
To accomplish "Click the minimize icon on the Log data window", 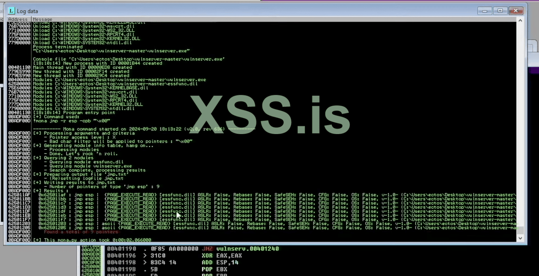I will pos(485,11).
